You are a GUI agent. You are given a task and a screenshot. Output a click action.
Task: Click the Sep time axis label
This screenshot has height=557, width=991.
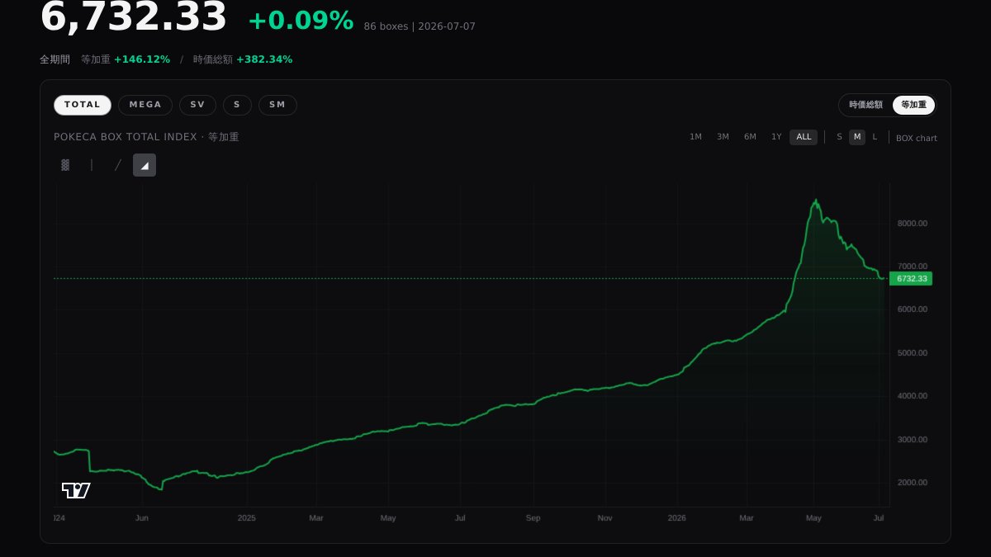(533, 518)
